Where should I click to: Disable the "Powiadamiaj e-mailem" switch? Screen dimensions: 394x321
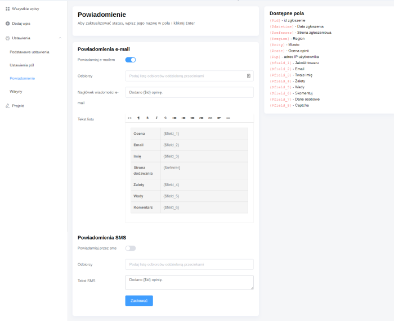[x=131, y=60]
